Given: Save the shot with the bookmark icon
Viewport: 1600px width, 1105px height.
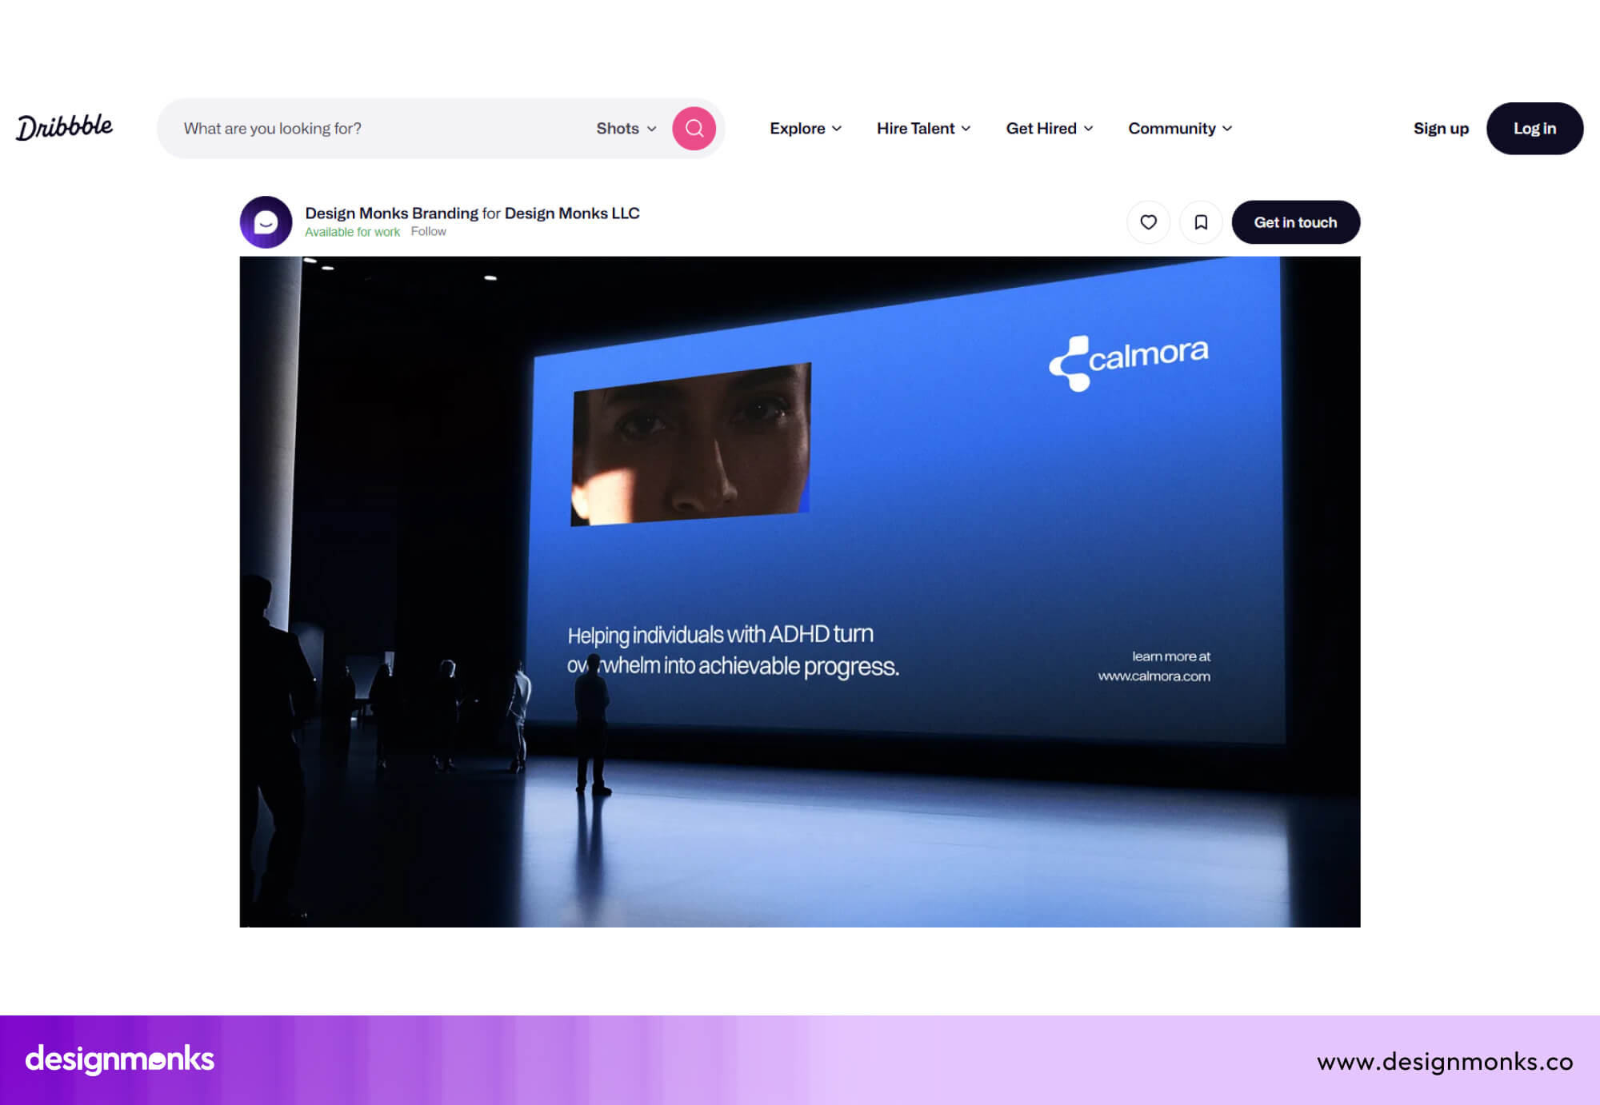Looking at the screenshot, I should coord(1201,222).
